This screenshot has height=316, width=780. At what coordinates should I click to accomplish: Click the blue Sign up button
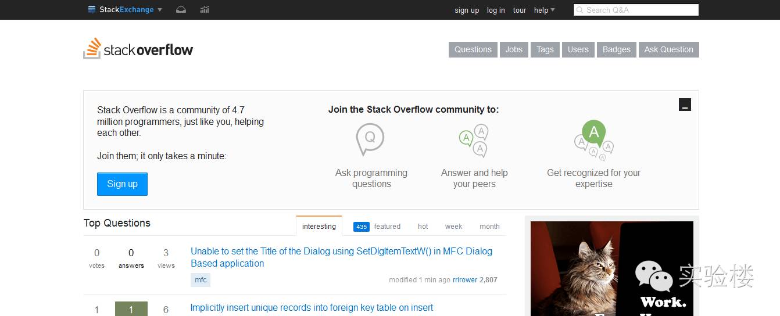[x=122, y=184]
